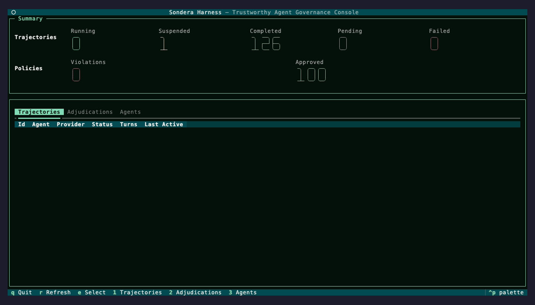Click the Status column header

point(102,124)
